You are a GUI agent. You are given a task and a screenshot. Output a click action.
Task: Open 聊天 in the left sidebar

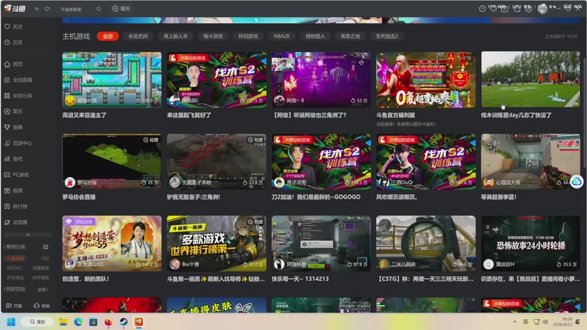(x=13, y=111)
